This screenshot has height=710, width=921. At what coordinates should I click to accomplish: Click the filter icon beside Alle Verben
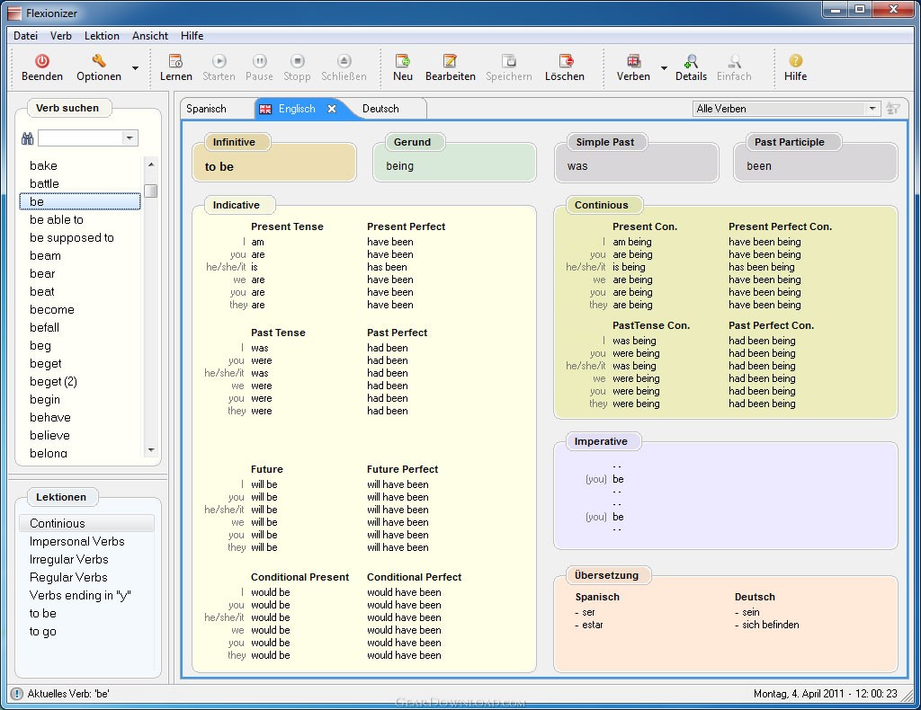click(893, 109)
